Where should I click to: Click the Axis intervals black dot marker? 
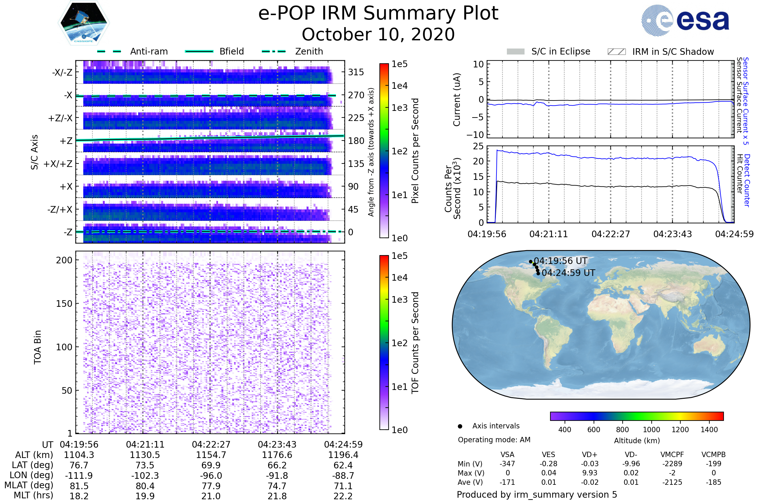pyautogui.click(x=460, y=427)
